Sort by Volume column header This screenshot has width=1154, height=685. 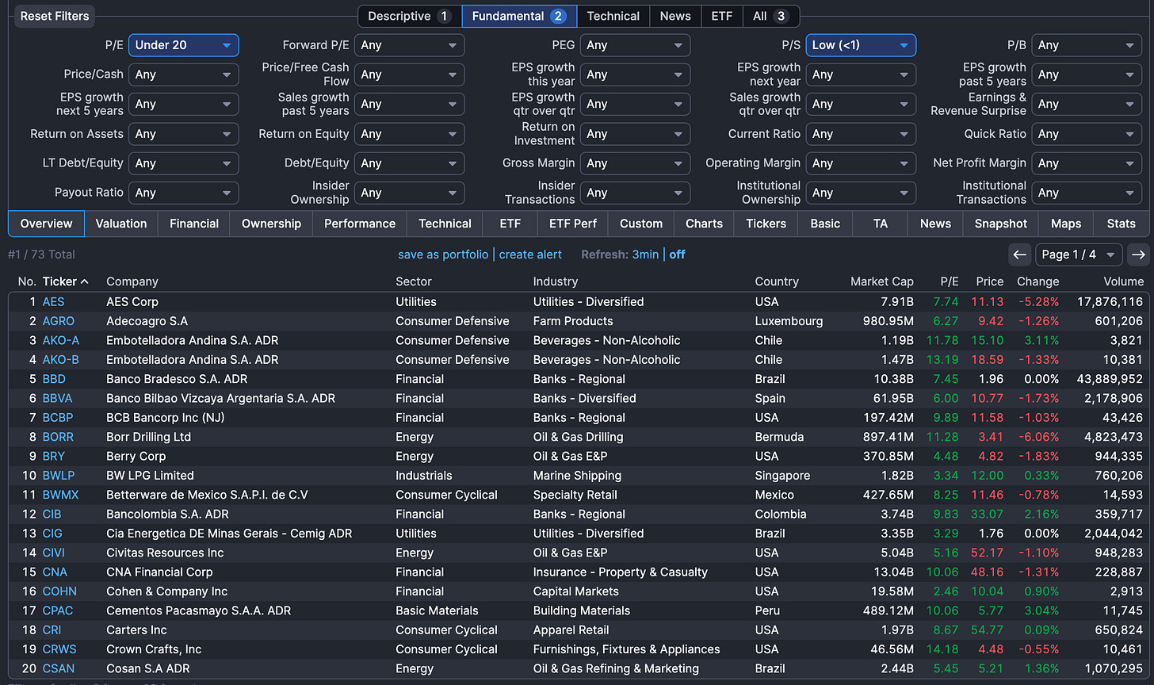1124,281
